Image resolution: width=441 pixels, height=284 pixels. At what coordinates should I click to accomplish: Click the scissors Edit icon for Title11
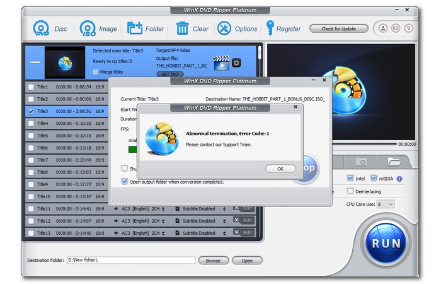tap(244, 208)
